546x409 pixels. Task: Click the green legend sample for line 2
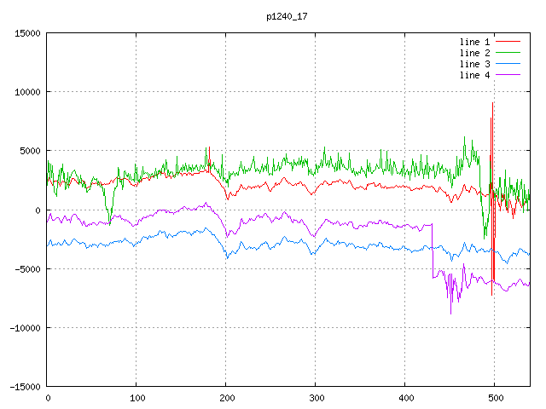[508, 53]
